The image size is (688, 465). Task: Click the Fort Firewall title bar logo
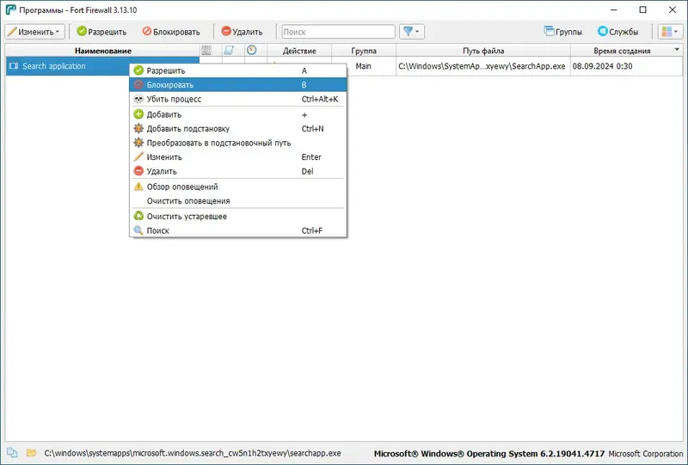pyautogui.click(x=10, y=9)
